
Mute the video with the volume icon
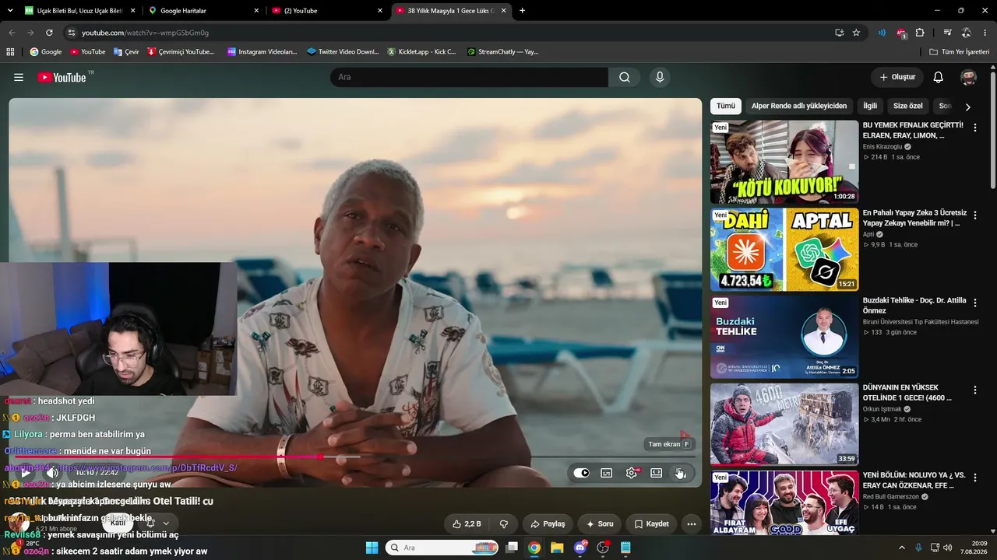pyautogui.click(x=52, y=472)
